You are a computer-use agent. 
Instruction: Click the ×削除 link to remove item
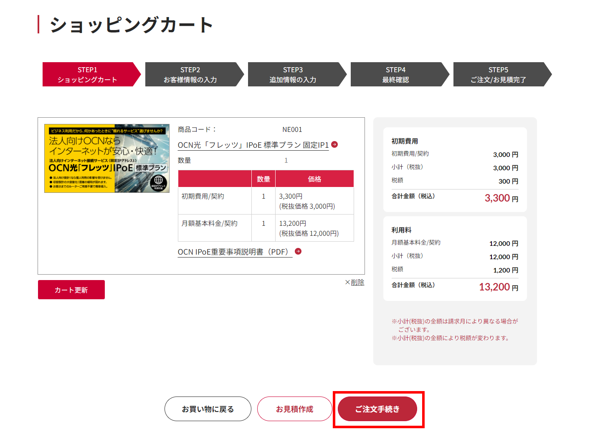pos(355,282)
